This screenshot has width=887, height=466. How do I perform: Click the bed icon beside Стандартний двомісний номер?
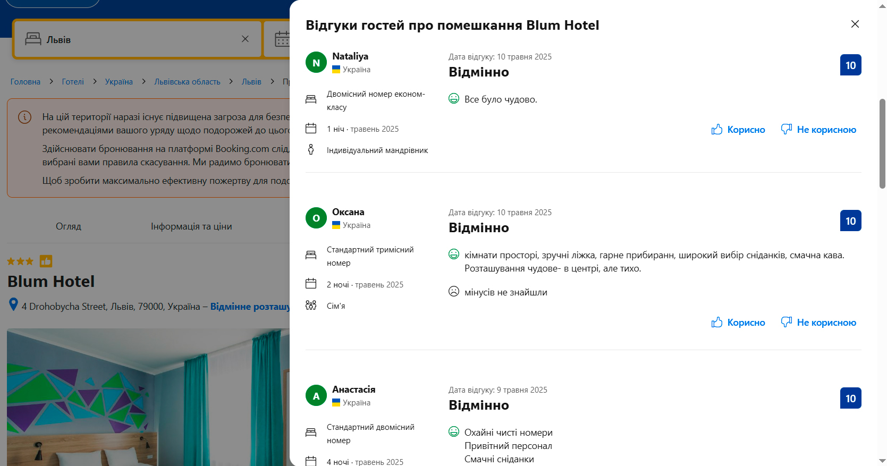(311, 433)
